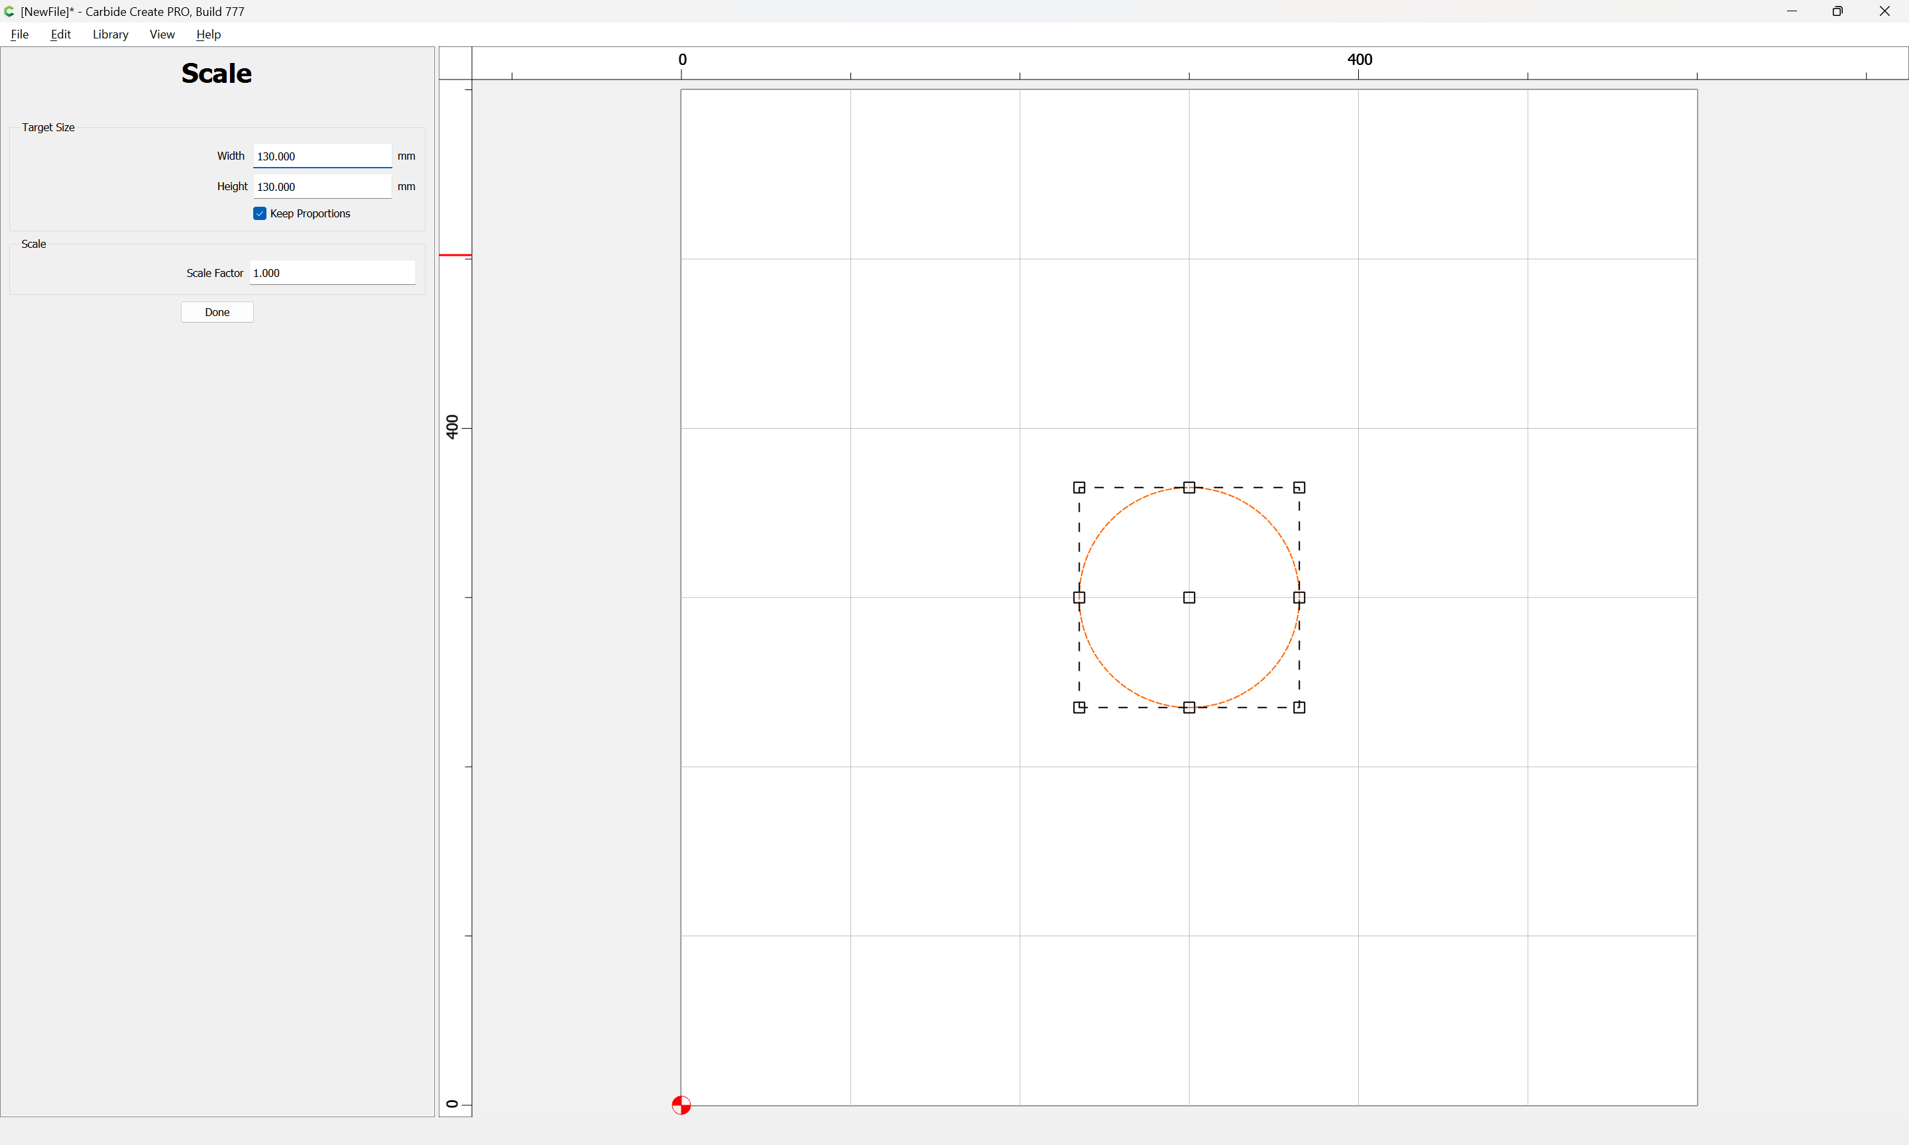
Task: Click the Scale Factor input field
Action: pos(332,273)
